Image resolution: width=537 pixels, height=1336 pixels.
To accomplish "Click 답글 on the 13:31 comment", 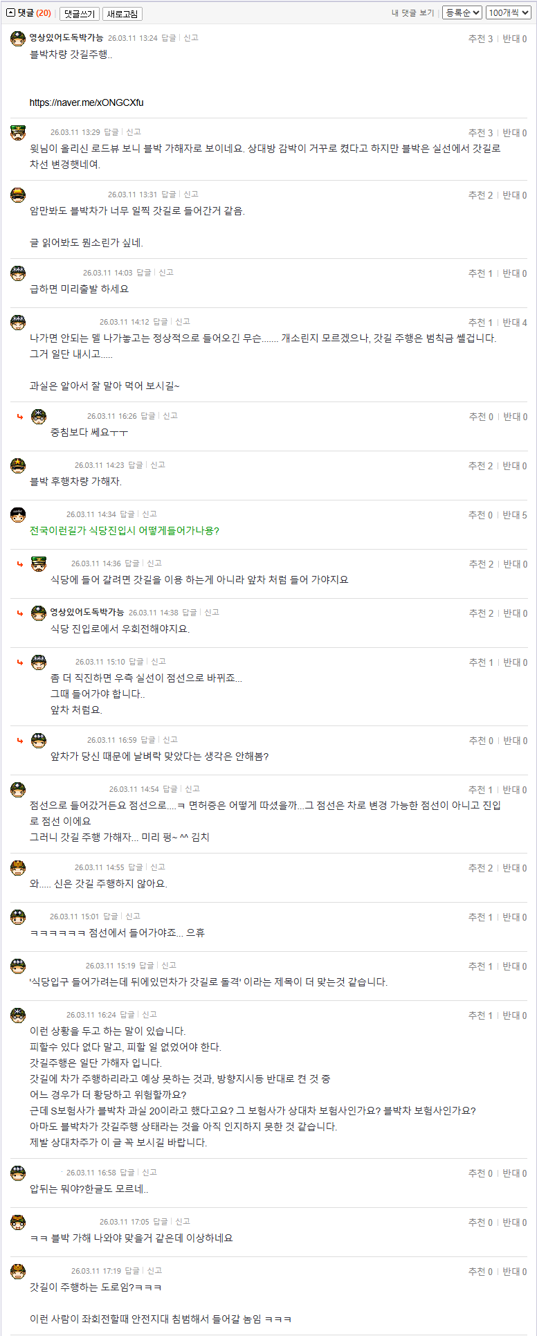I will coord(168,195).
